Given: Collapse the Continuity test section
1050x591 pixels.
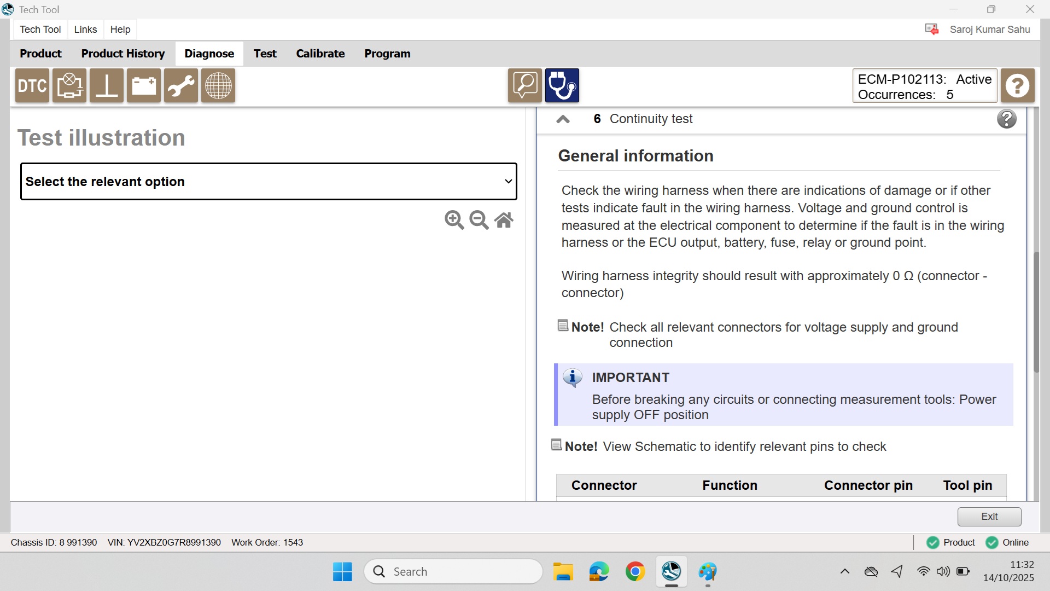Looking at the screenshot, I should (563, 119).
